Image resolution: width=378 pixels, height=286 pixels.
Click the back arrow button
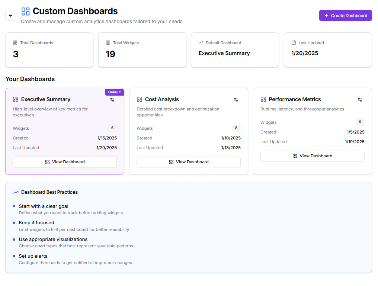point(10,15)
